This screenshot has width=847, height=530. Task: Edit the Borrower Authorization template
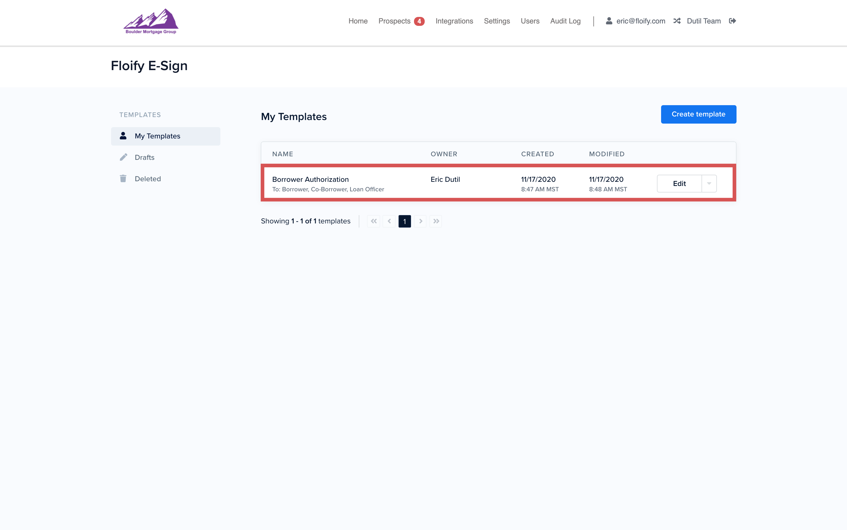coord(679,183)
